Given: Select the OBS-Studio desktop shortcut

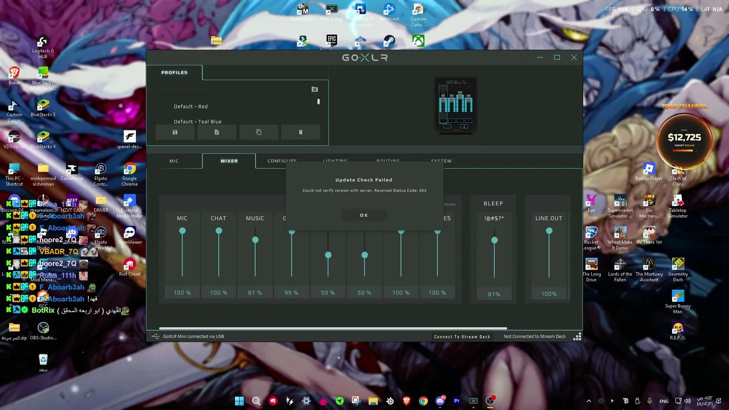Looking at the screenshot, I should point(43,331).
